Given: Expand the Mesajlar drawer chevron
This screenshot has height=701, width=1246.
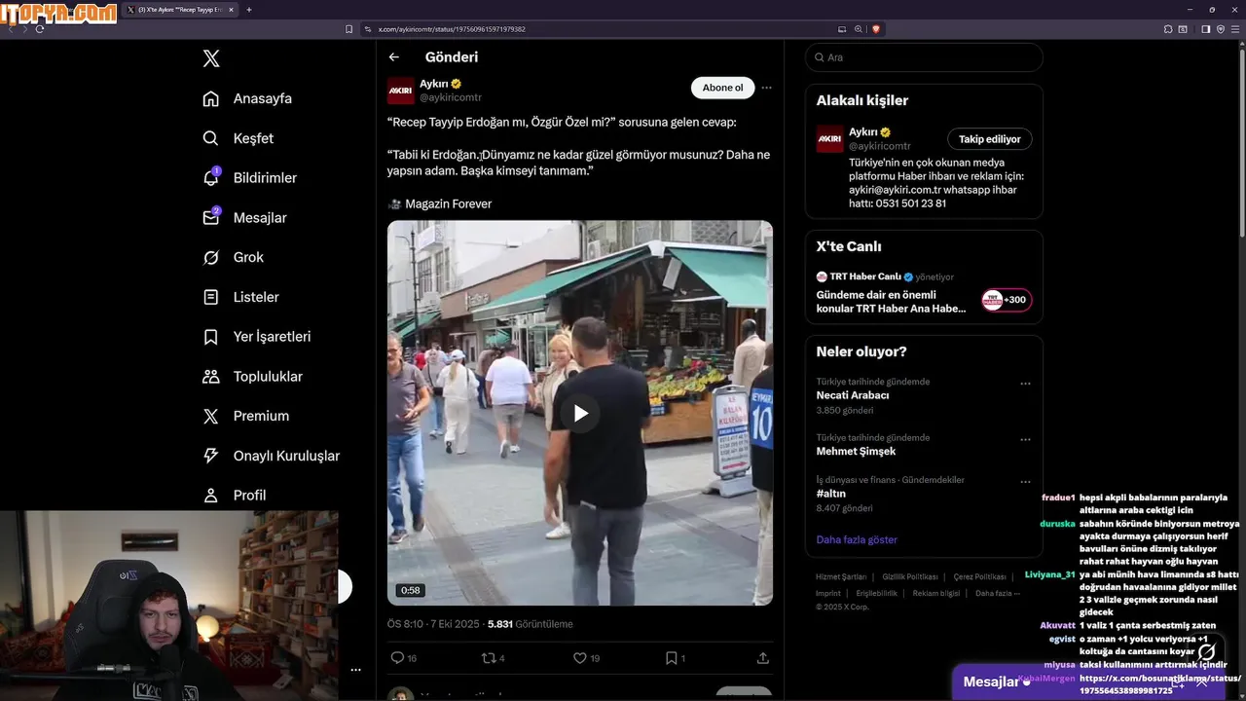Looking at the screenshot, I should pyautogui.click(x=1201, y=682).
